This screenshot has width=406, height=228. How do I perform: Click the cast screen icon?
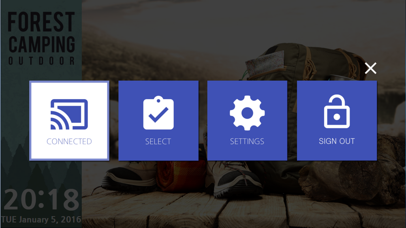69,114
